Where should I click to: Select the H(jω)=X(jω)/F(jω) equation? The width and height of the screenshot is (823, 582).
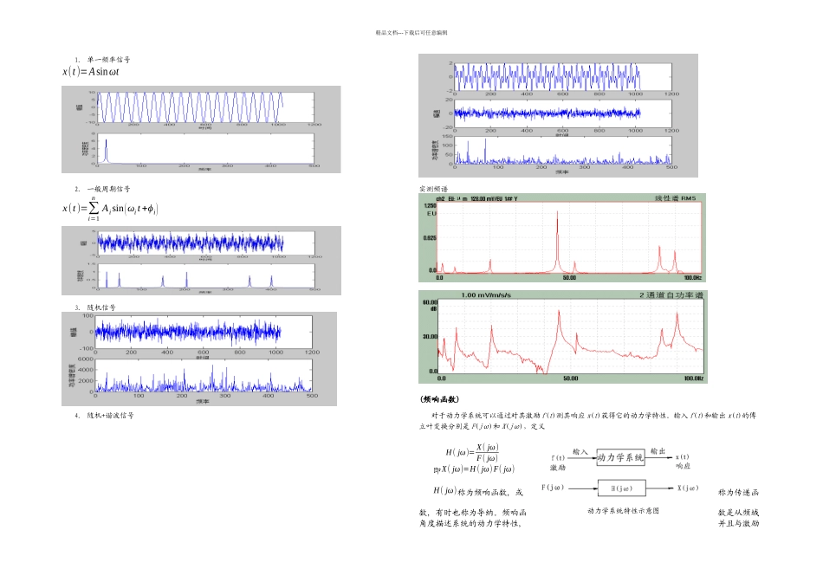[472, 452]
